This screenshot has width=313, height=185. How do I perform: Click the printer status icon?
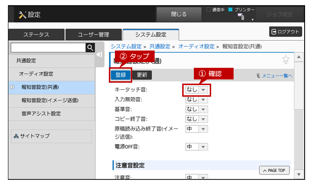(x=241, y=16)
